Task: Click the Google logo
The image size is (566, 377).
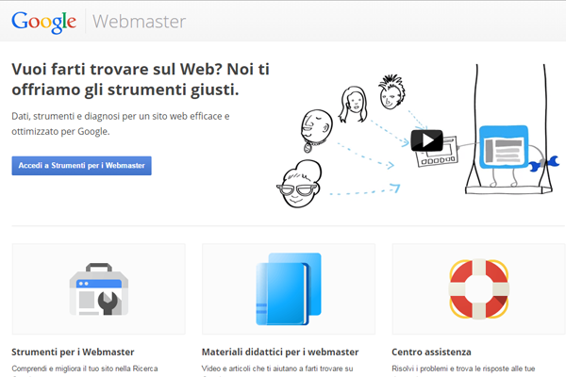Action: (x=43, y=23)
